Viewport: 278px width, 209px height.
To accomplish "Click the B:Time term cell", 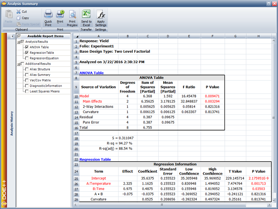I will tap(98, 189).
